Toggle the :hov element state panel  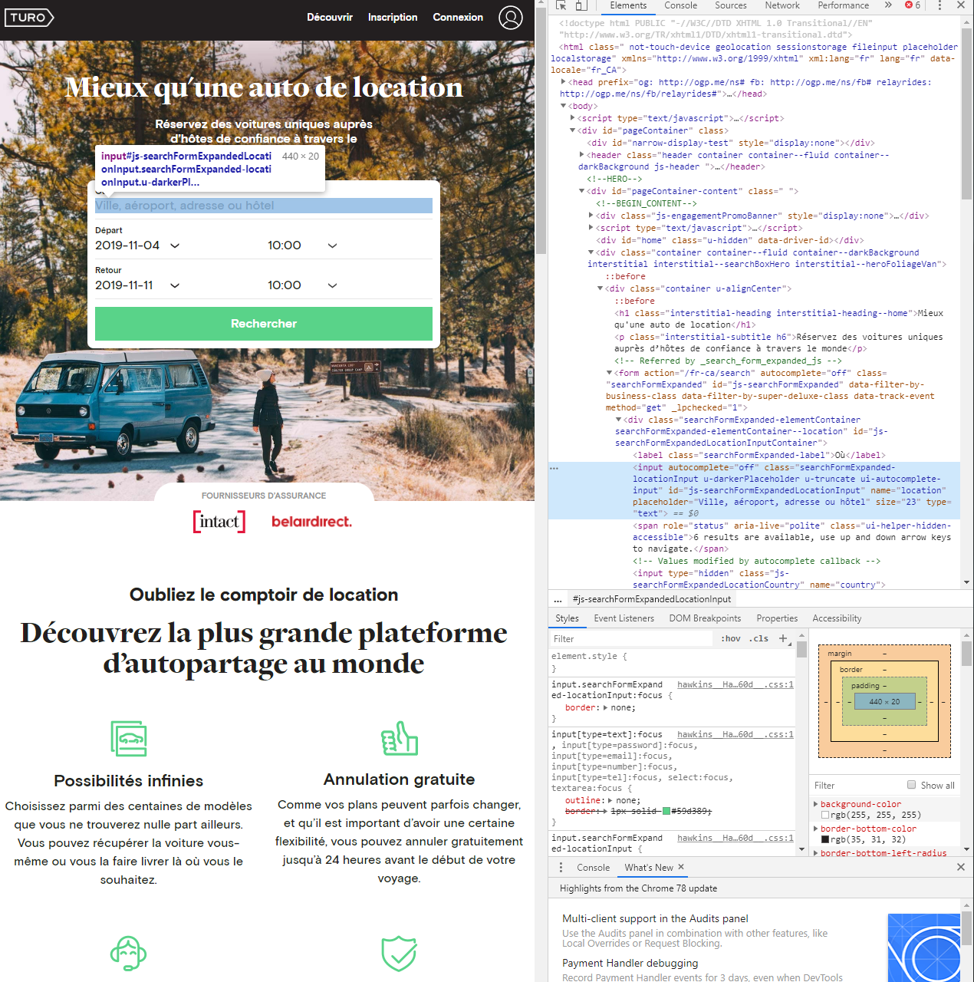coord(731,638)
